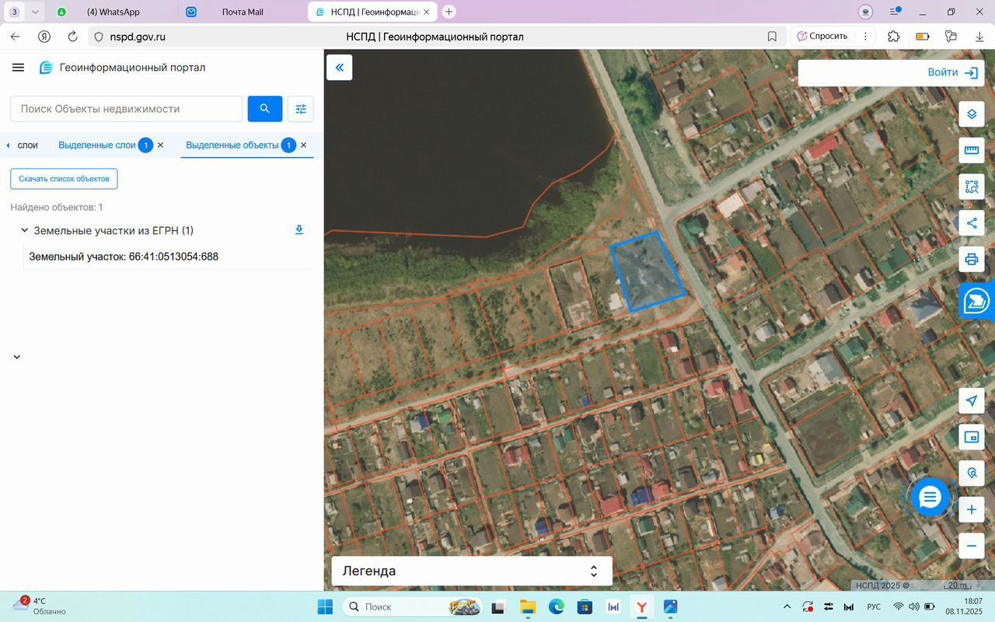Click the Войти login button
This screenshot has width=995, height=622.
[x=952, y=72]
